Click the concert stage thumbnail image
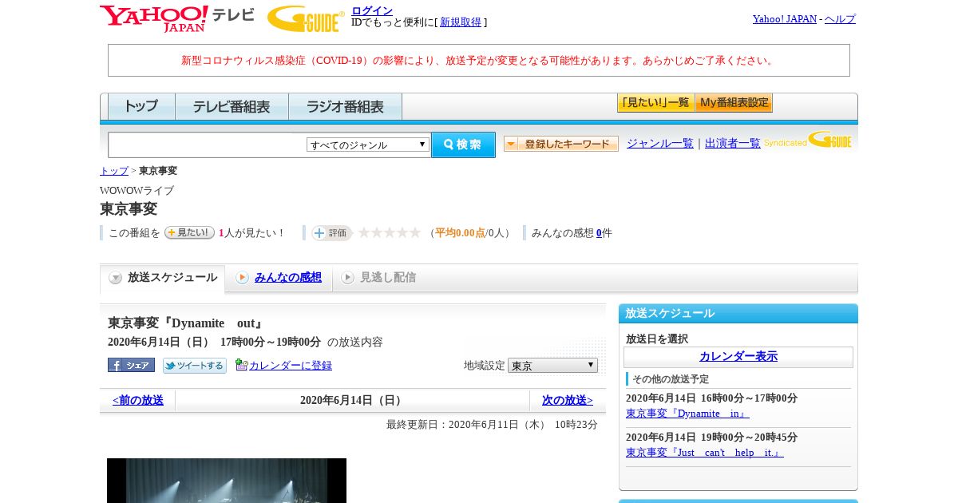958x503 pixels. click(x=227, y=481)
